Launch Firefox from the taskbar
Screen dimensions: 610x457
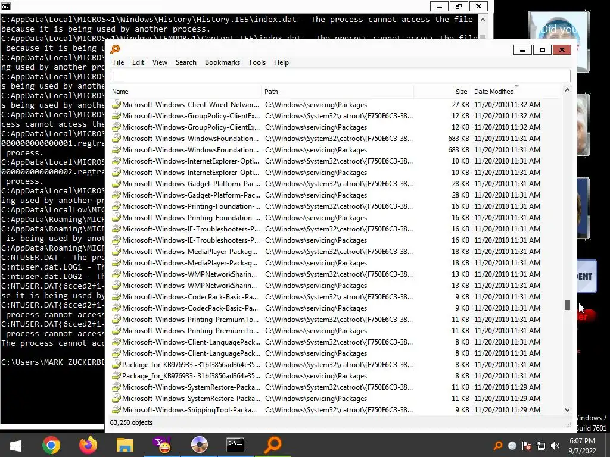pyautogui.click(x=88, y=445)
